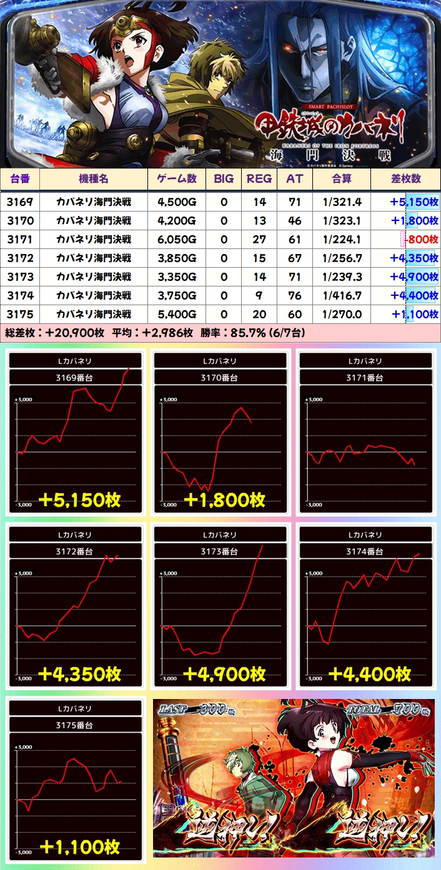The width and height of the screenshot is (441, 870).
Task: Select machine number 3169 in table
Action: (20, 202)
